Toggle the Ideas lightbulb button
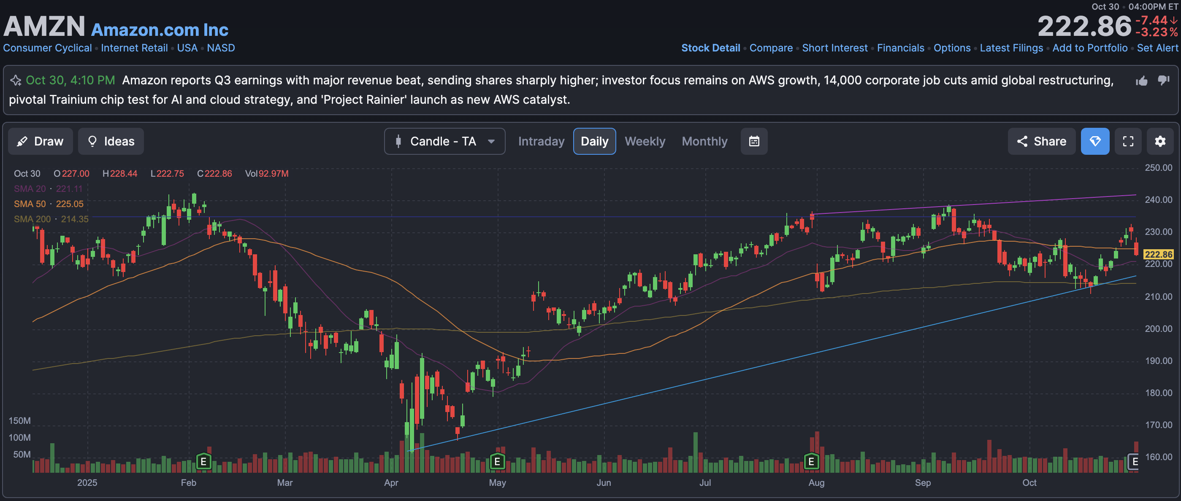This screenshot has height=501, width=1181. 111,141
